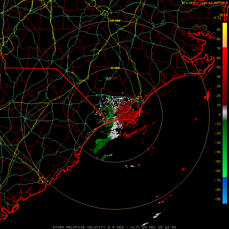Click the -70 value on velocity scale
The height and width of the screenshot is (229, 229).
pyautogui.click(x=218, y=180)
